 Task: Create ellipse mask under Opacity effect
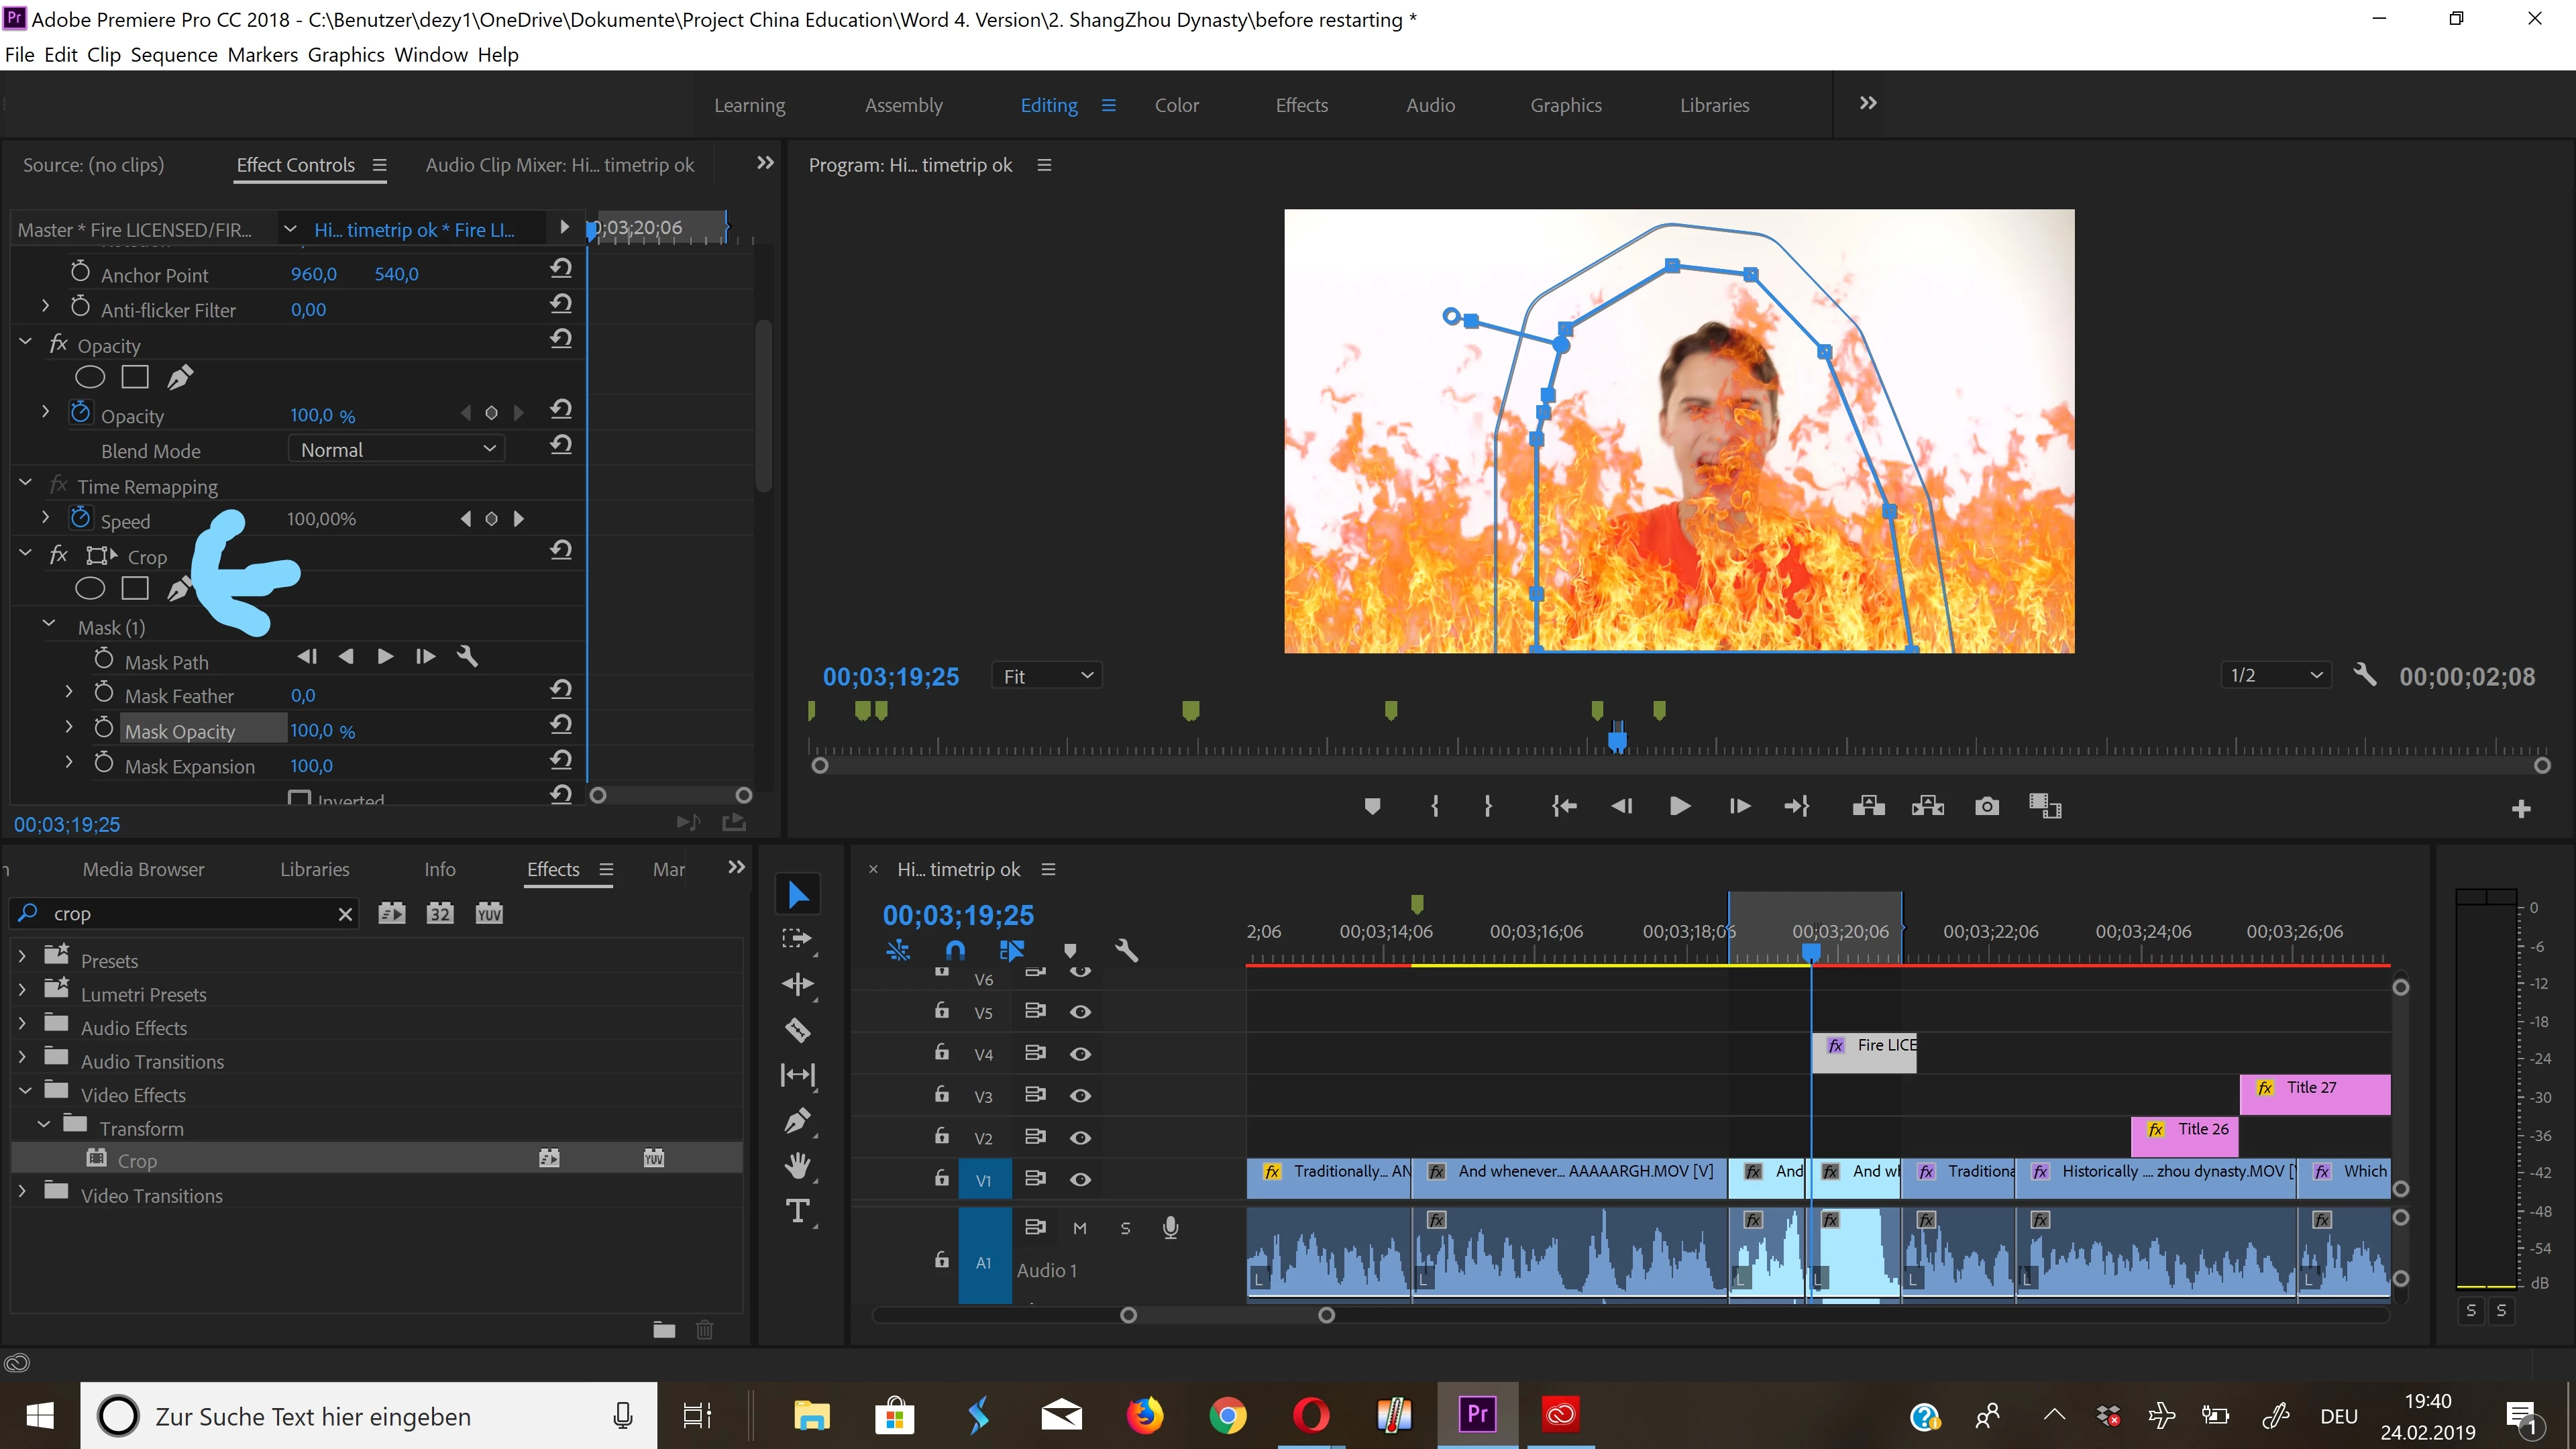(x=90, y=377)
